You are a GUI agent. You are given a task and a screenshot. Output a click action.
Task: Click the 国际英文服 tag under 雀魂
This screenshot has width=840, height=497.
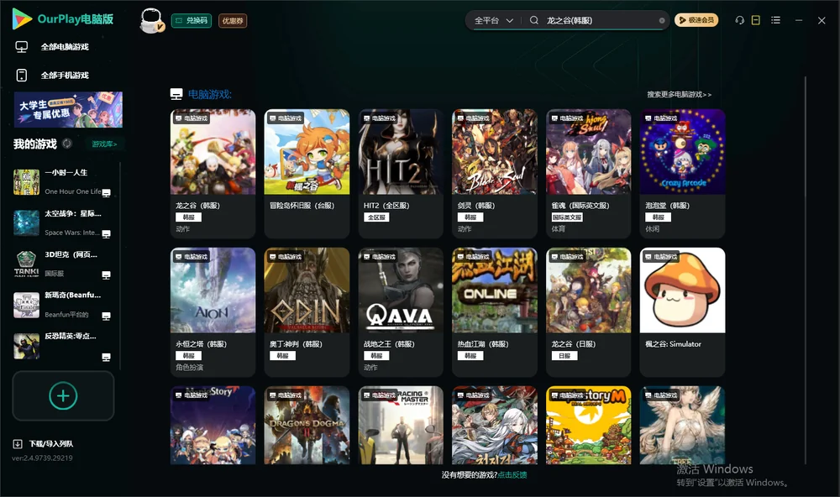click(x=567, y=217)
